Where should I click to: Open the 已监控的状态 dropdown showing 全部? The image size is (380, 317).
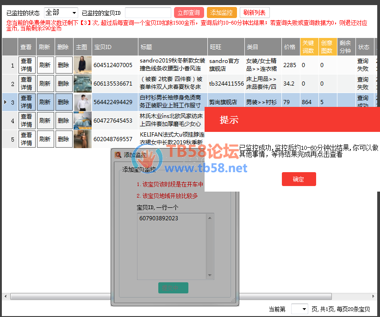tap(61, 12)
